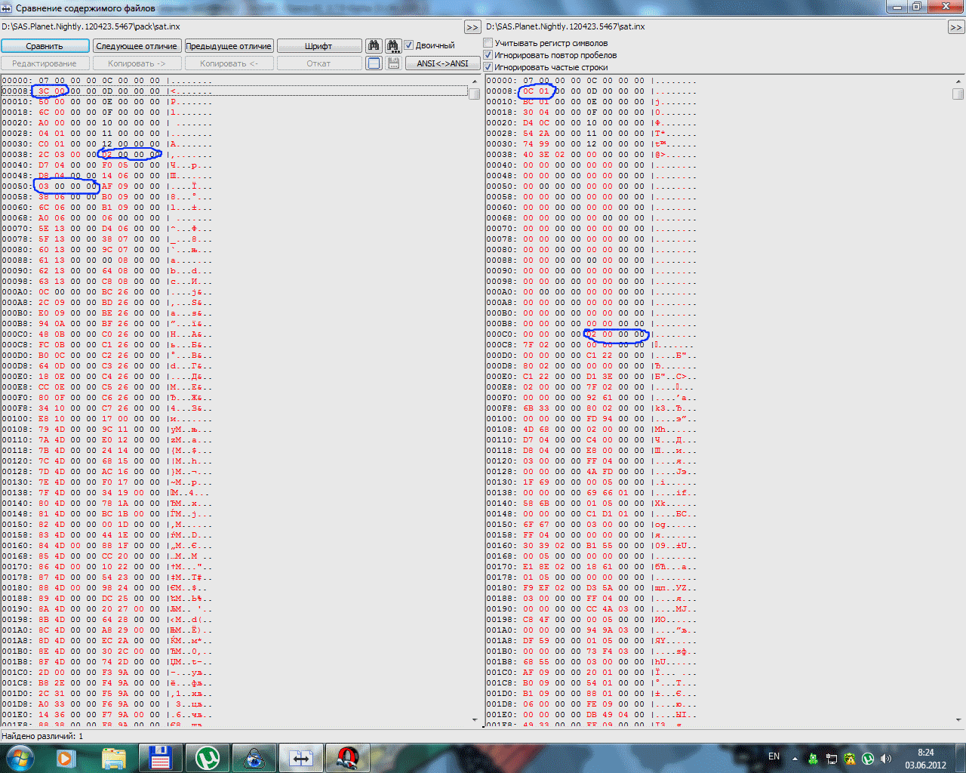Go to Следующее отличие
Screen dimensions: 966x773
click(x=137, y=46)
